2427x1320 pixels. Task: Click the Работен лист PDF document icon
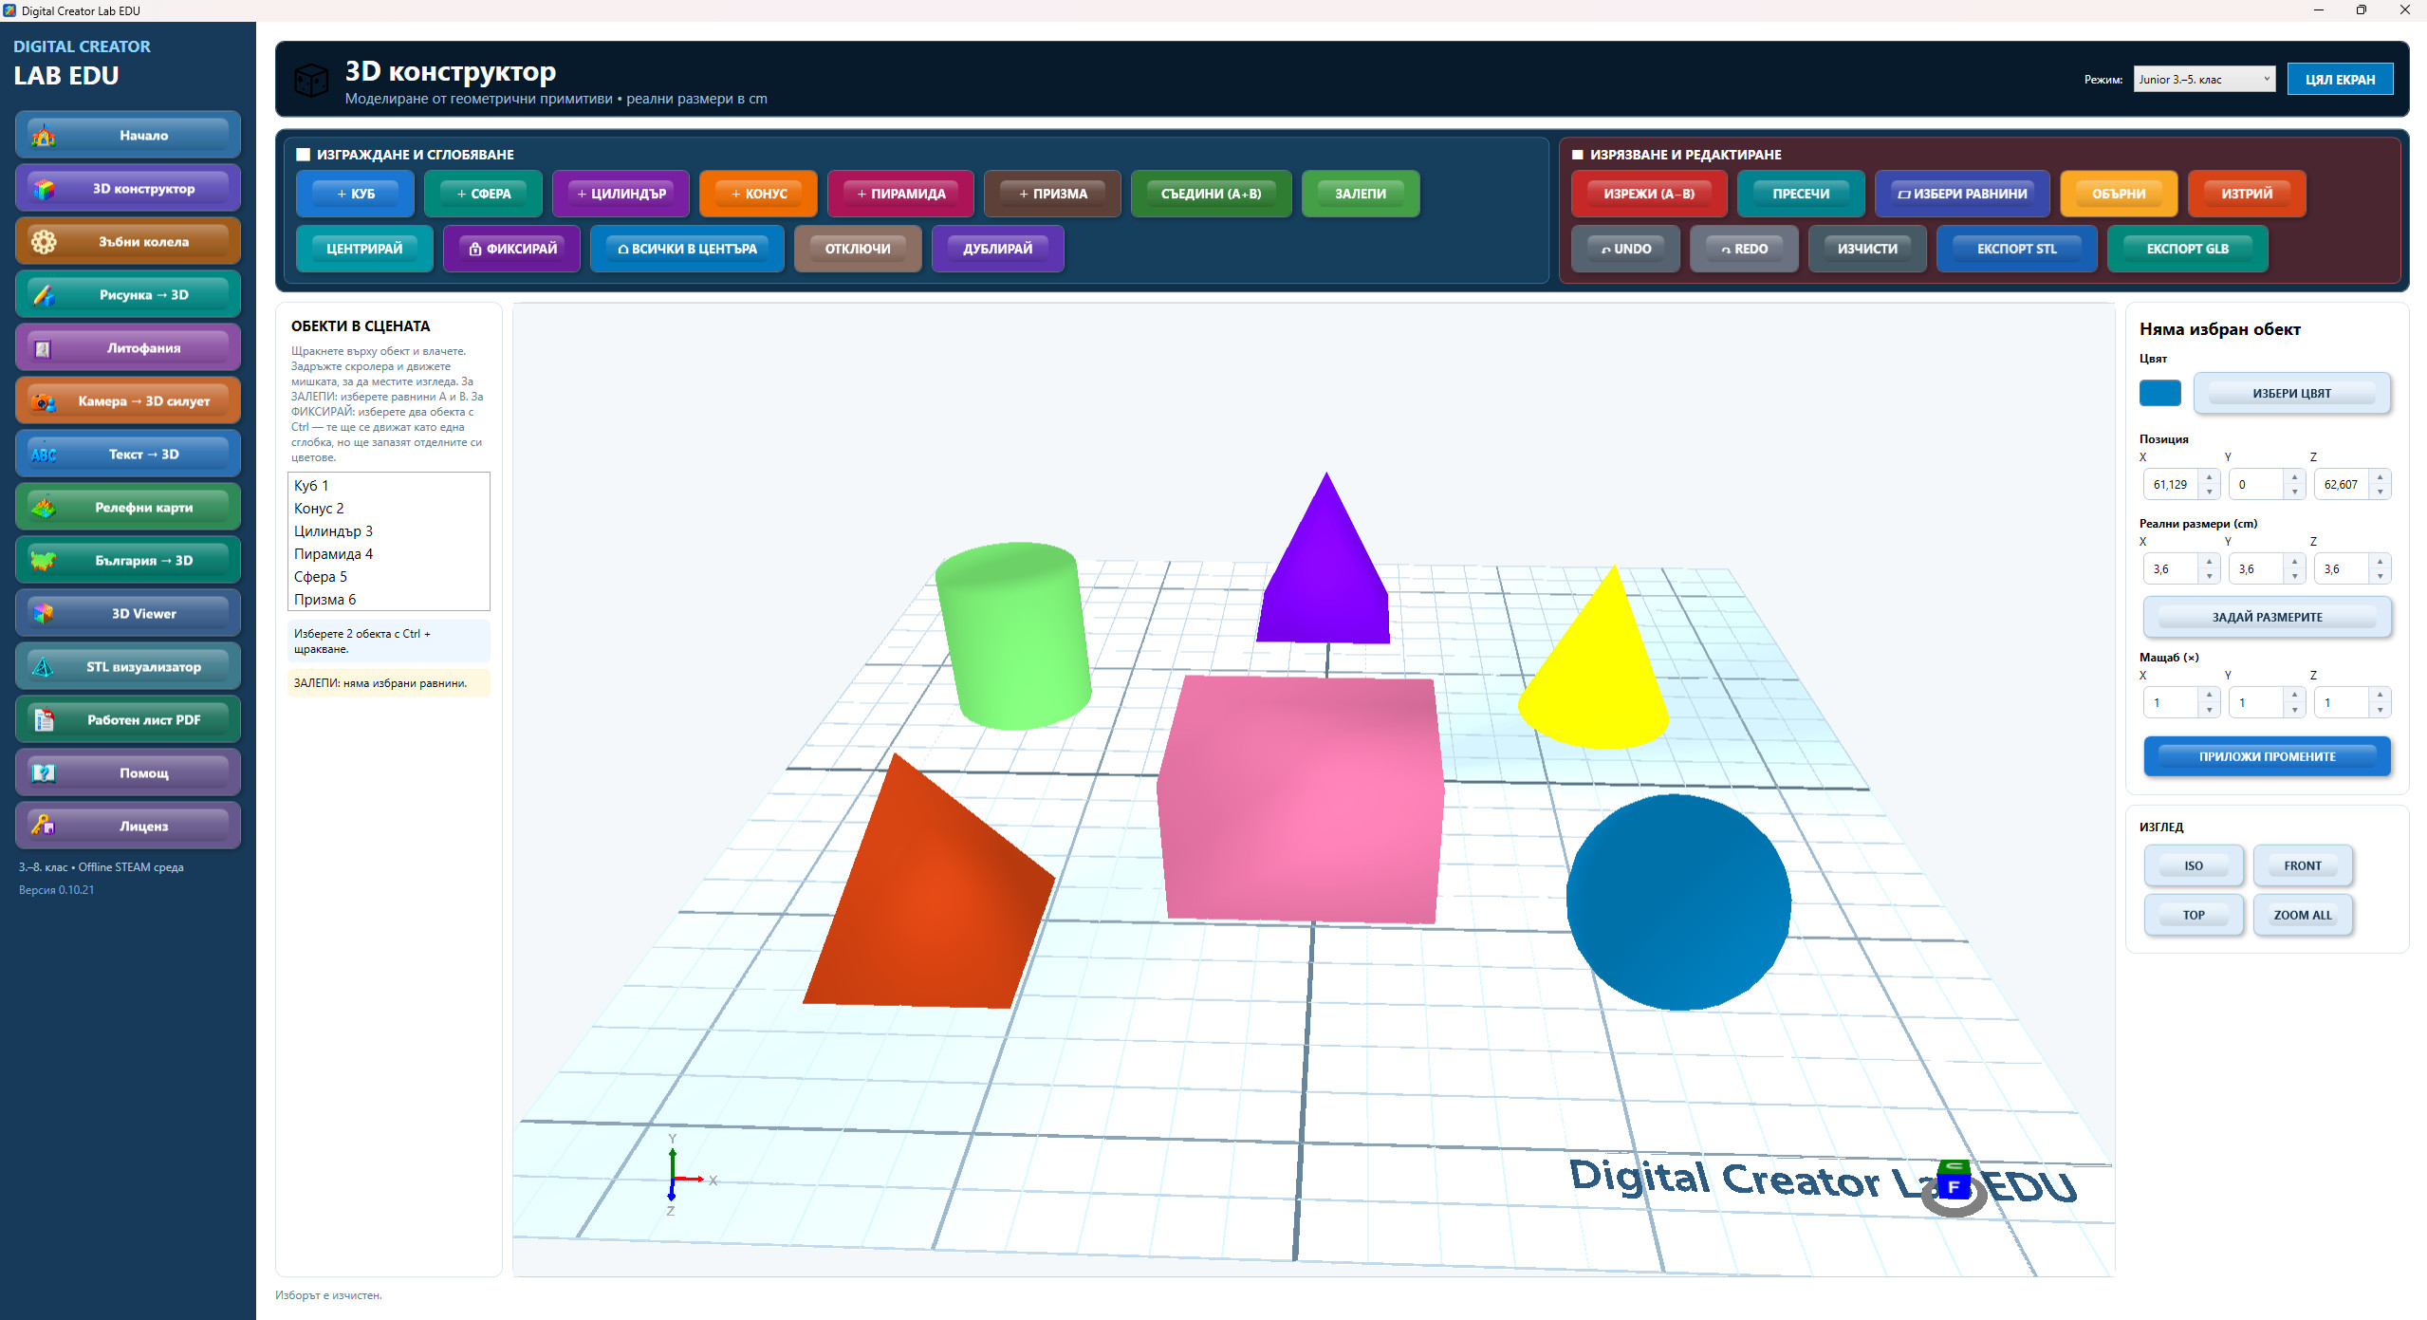(44, 720)
